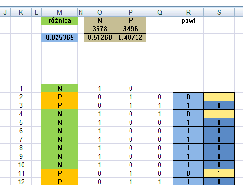Click the yellow cell with 1 in row 11
The image size is (243, 185).
219,173
